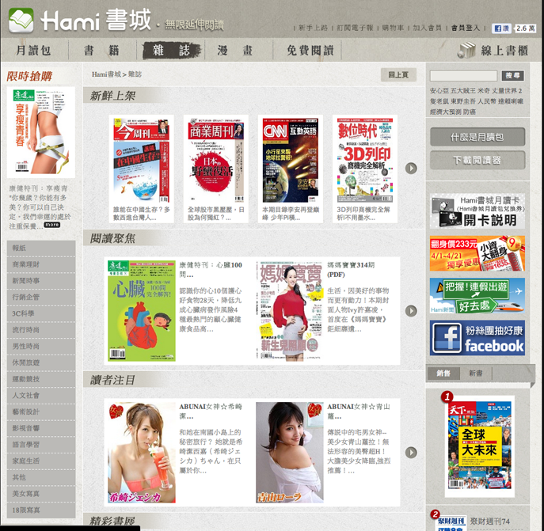This screenshot has height=531, width=544.
Task: Select the 運動競技 category in sidebar
Action: coord(41,379)
